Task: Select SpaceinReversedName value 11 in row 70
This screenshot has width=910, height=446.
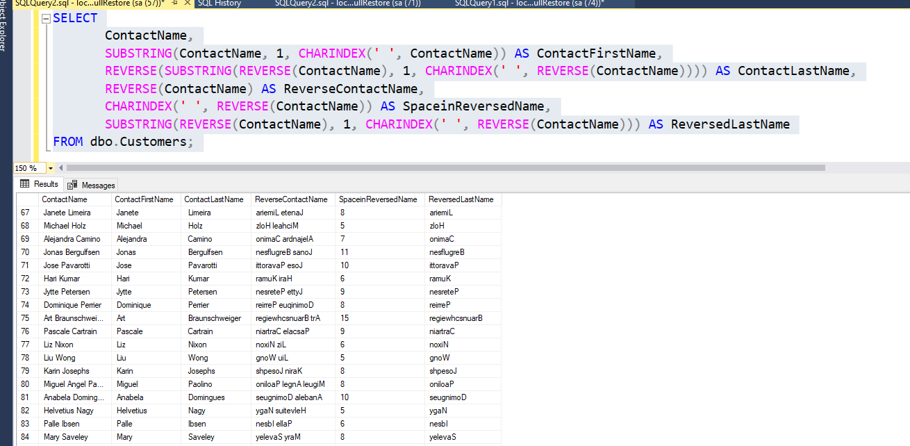Action: pos(380,252)
